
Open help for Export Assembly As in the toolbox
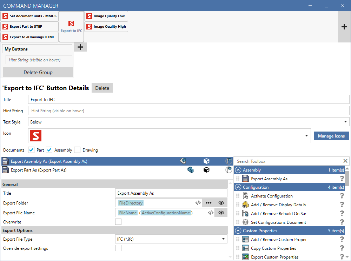click(x=342, y=179)
